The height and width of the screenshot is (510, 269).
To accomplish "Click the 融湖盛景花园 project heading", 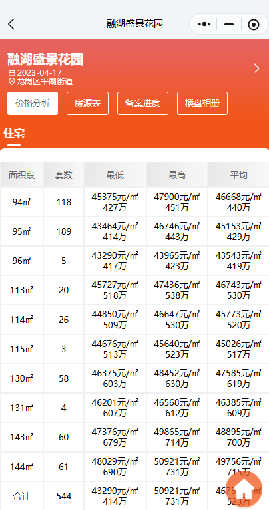I will click(45, 59).
